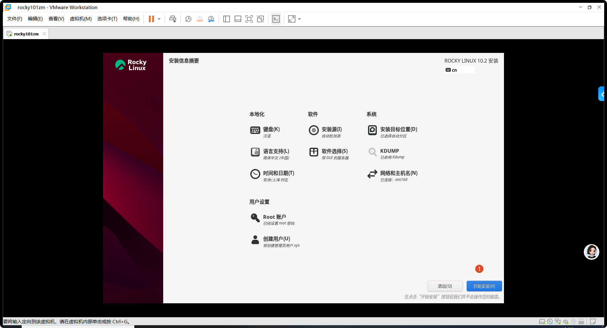Take a snapshot of this virtual machine
The height and width of the screenshot is (328, 607).
click(188, 19)
